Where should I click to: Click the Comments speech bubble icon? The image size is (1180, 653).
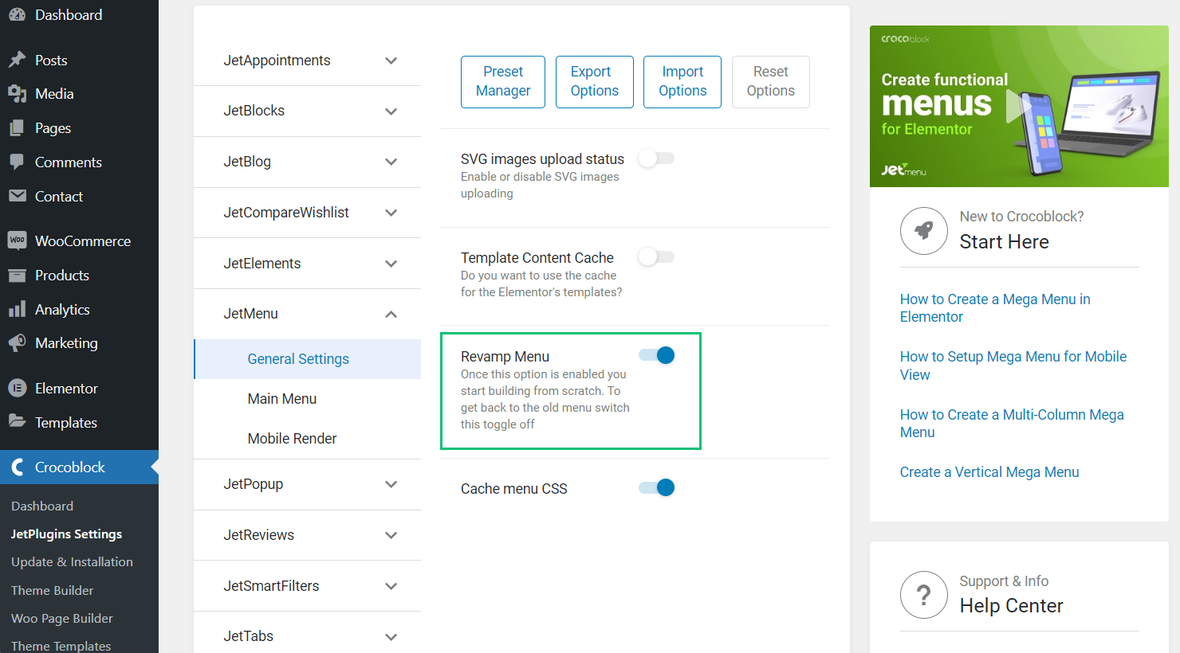coord(17,162)
